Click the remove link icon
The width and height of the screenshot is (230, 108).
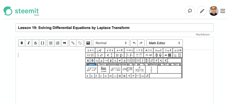[80, 43]
